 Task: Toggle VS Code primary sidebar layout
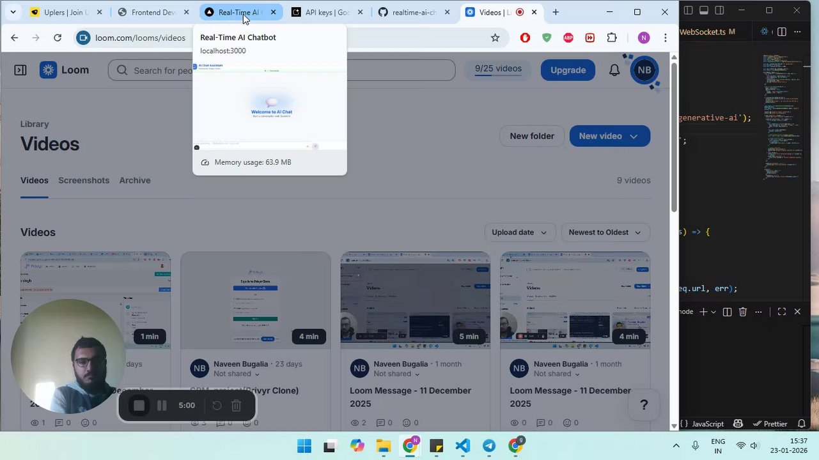click(x=688, y=10)
